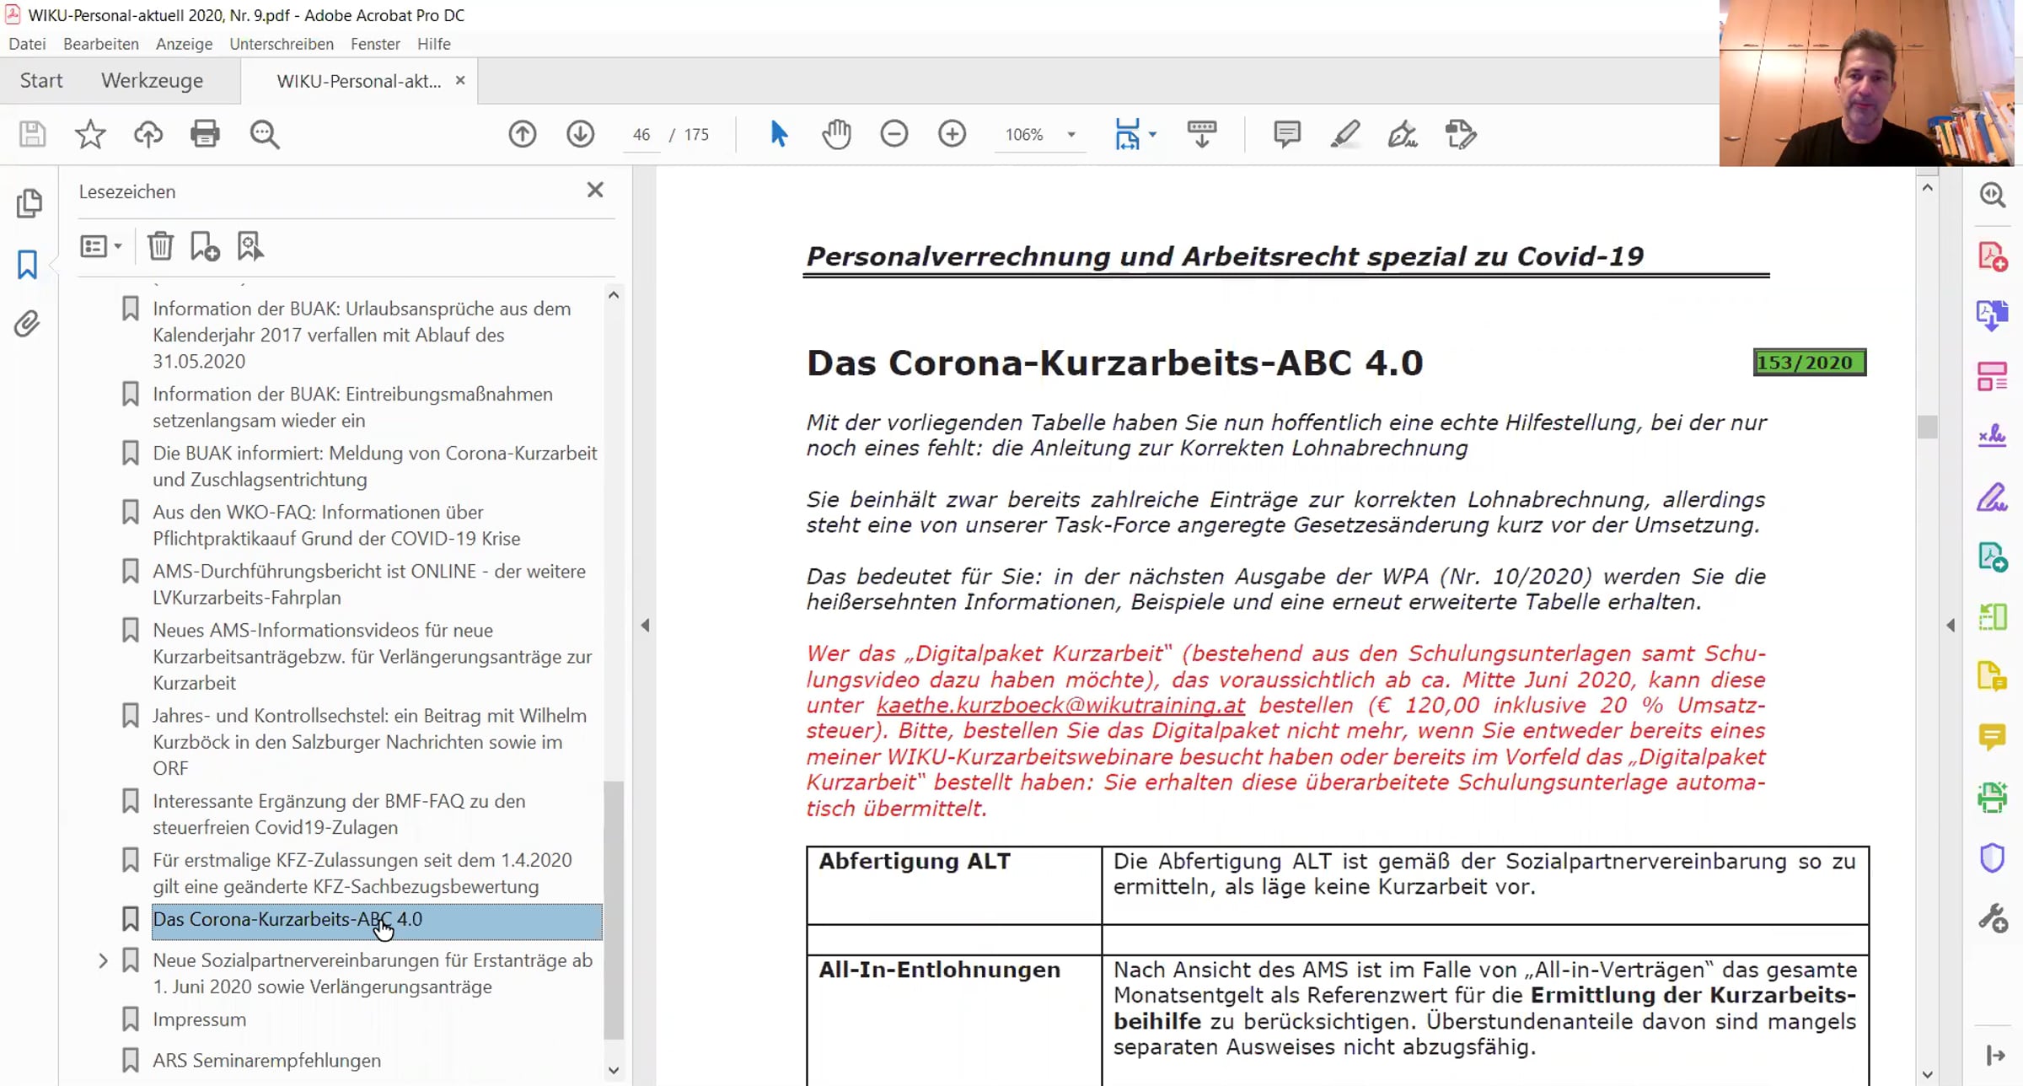Viewport: 2023px width, 1086px height.
Task: Add new bookmark icon
Action: click(205, 246)
